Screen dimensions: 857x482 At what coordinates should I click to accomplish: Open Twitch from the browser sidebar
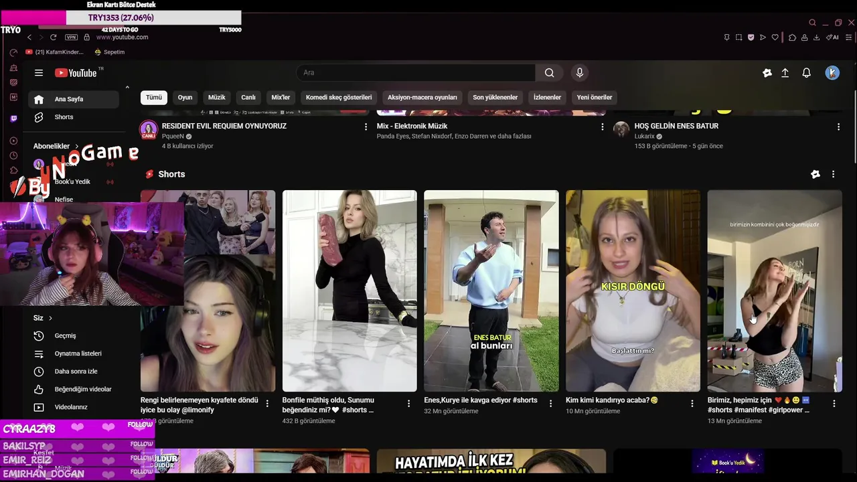tap(14, 118)
